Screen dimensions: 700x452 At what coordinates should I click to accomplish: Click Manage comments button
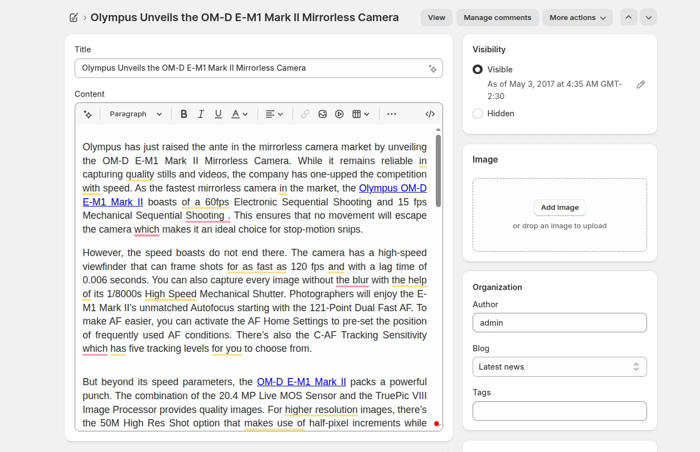tap(497, 17)
